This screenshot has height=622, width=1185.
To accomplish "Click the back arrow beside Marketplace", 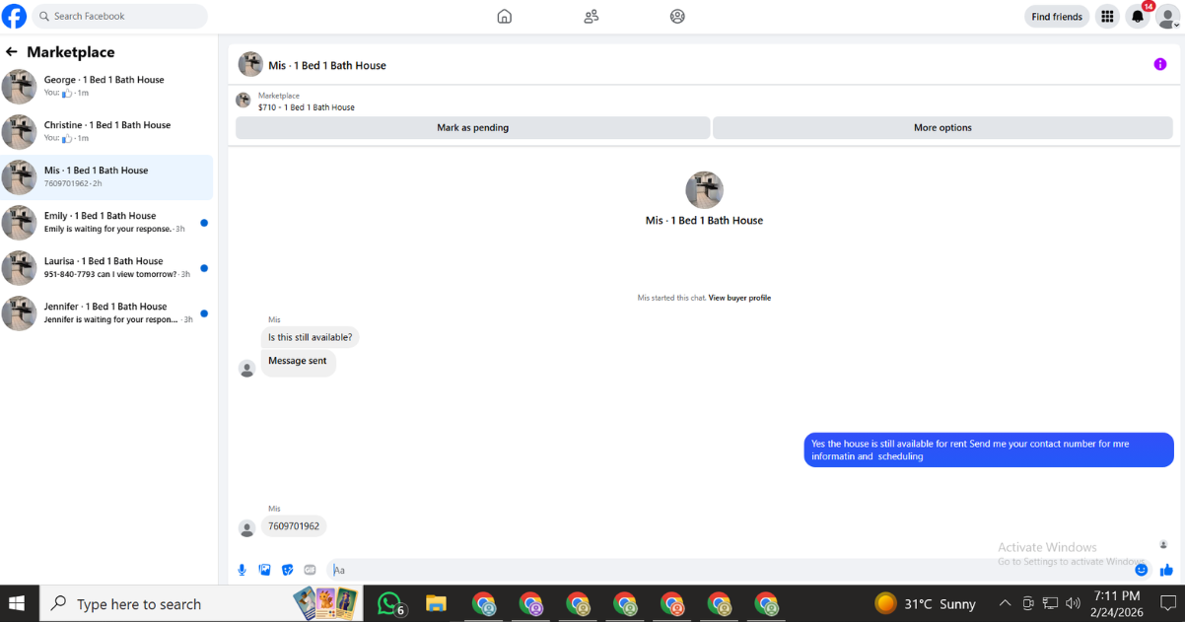I will (12, 51).
